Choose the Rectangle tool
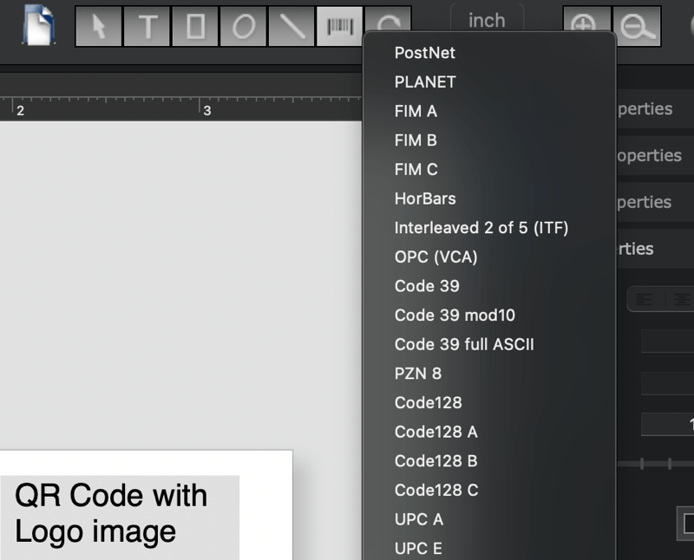The image size is (694, 560). pos(196,26)
